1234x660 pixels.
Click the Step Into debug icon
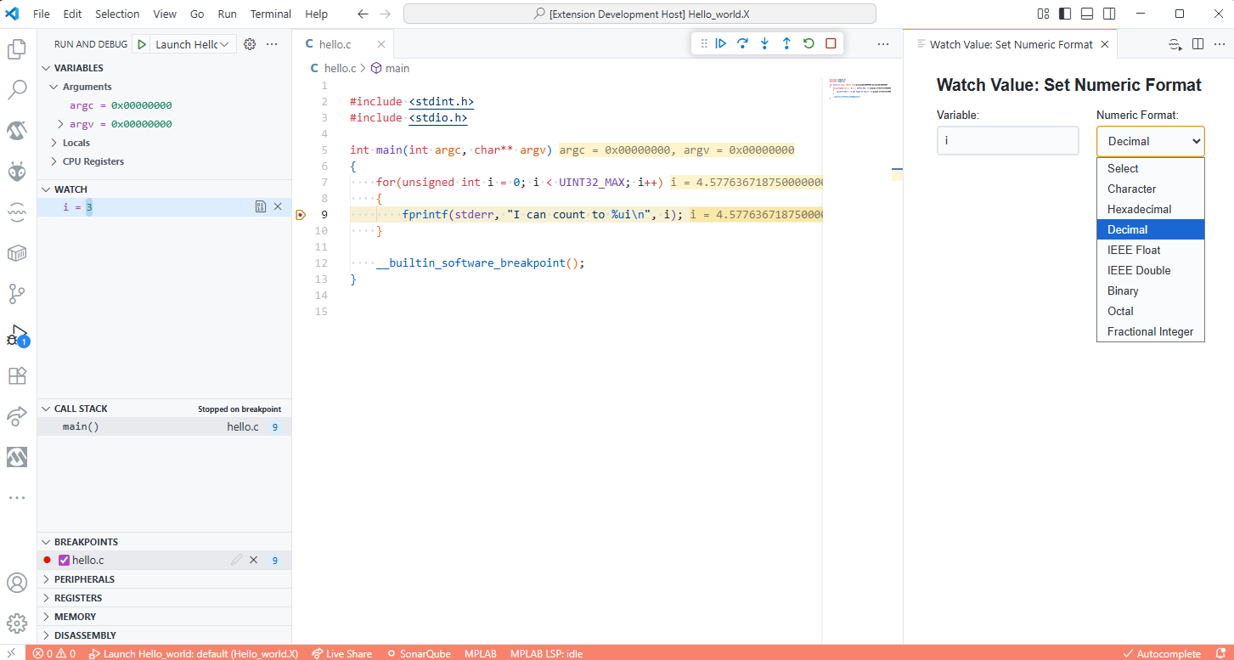[x=764, y=43]
